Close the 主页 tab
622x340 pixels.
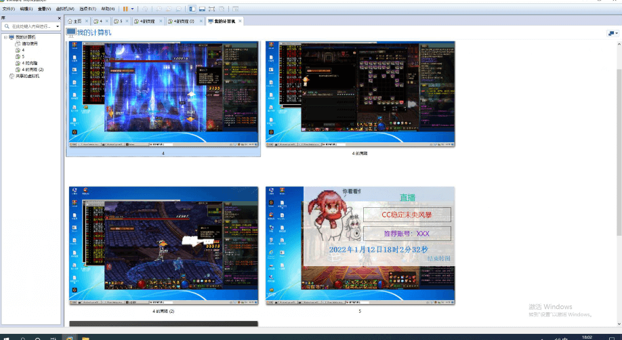(x=86, y=21)
